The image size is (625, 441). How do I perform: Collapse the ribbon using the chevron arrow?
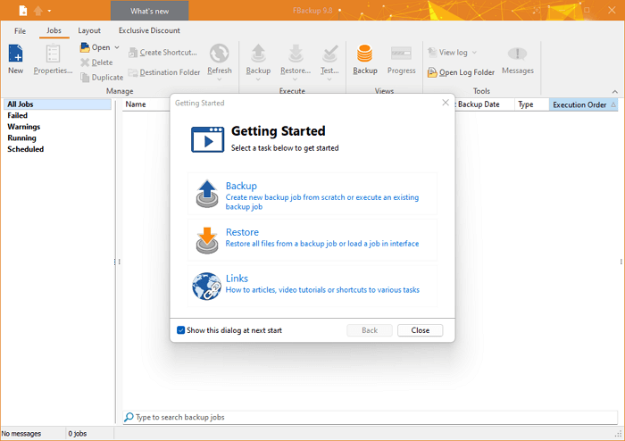pos(614,91)
